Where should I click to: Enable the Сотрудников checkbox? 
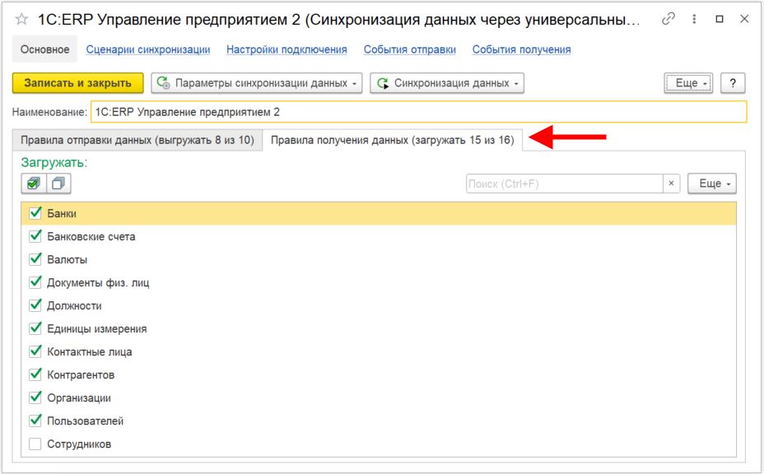coord(35,444)
